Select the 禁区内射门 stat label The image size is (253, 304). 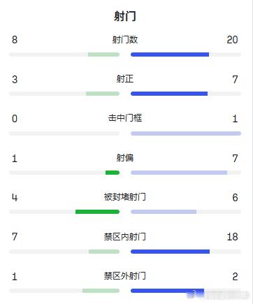tap(125, 237)
